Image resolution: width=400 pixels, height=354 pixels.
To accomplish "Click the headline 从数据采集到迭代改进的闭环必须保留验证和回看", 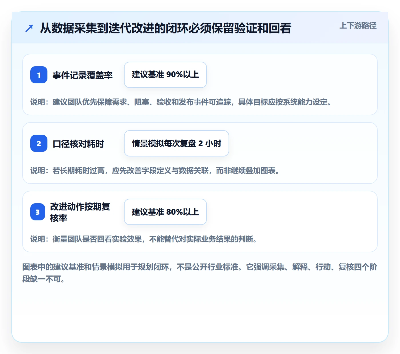I will point(165,28).
